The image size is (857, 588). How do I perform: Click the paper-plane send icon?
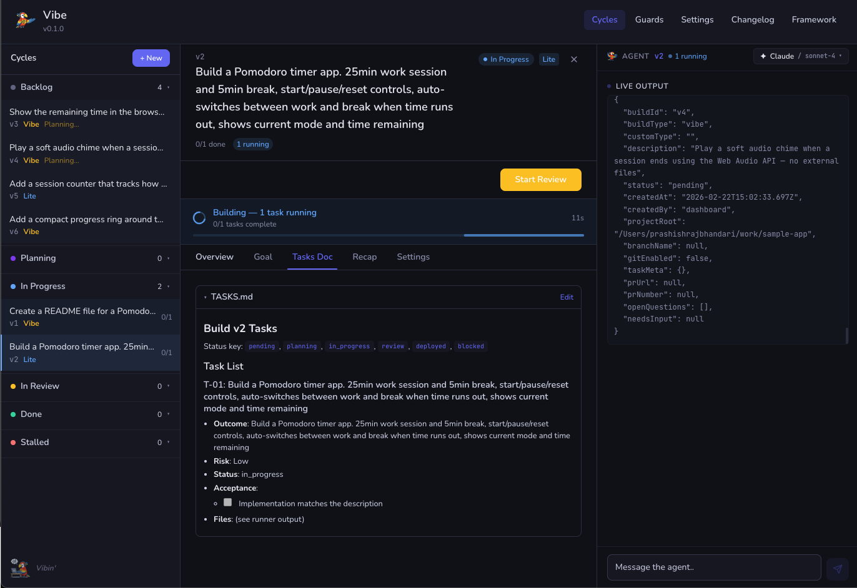(838, 568)
